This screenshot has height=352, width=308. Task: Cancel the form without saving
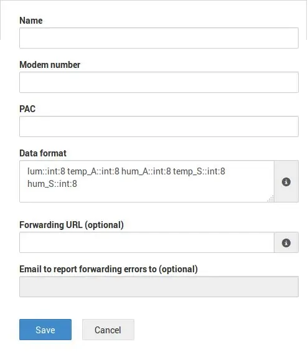coord(108,330)
